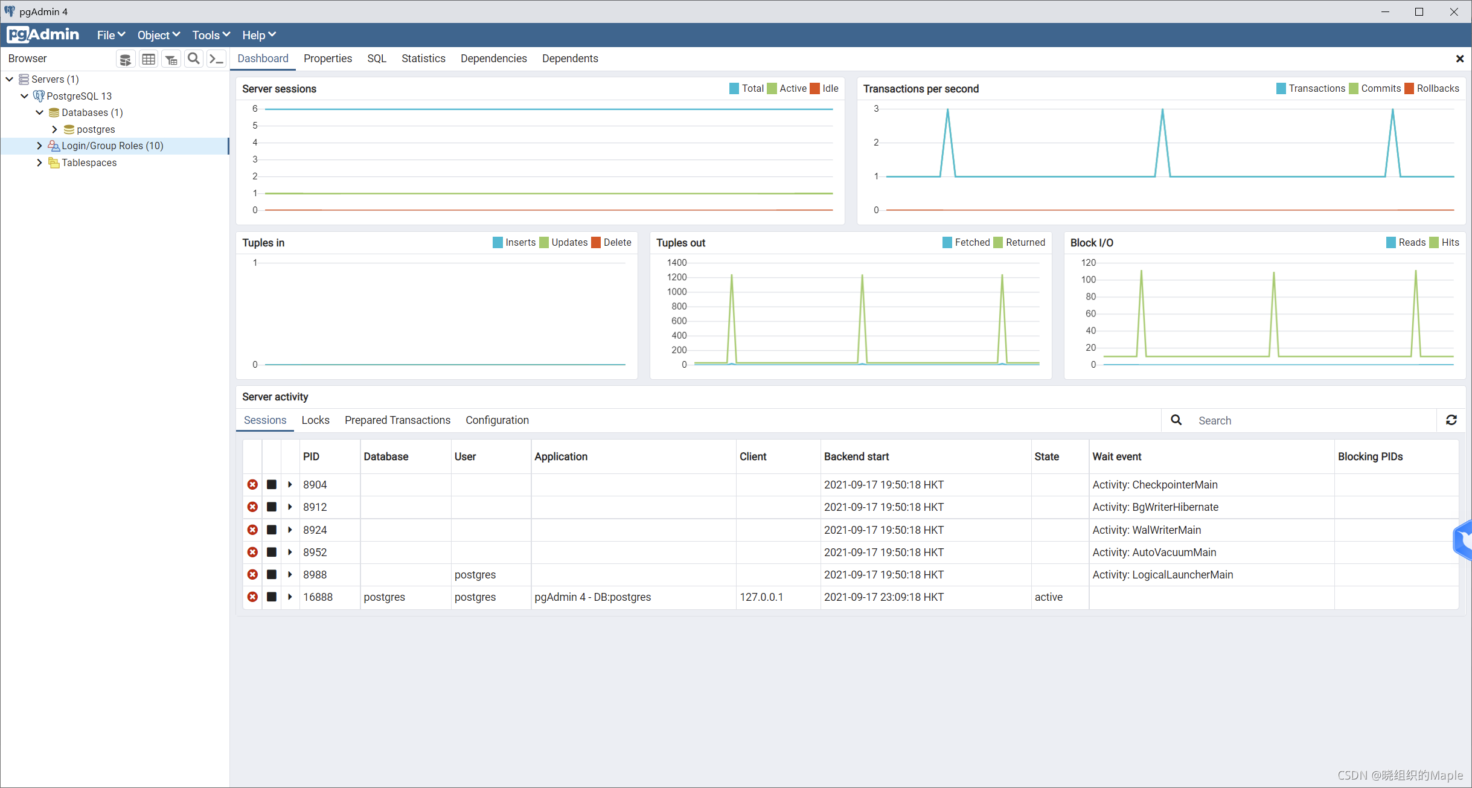Image resolution: width=1472 pixels, height=788 pixels.
Task: Refresh the Server activity sessions list
Action: pyautogui.click(x=1451, y=420)
